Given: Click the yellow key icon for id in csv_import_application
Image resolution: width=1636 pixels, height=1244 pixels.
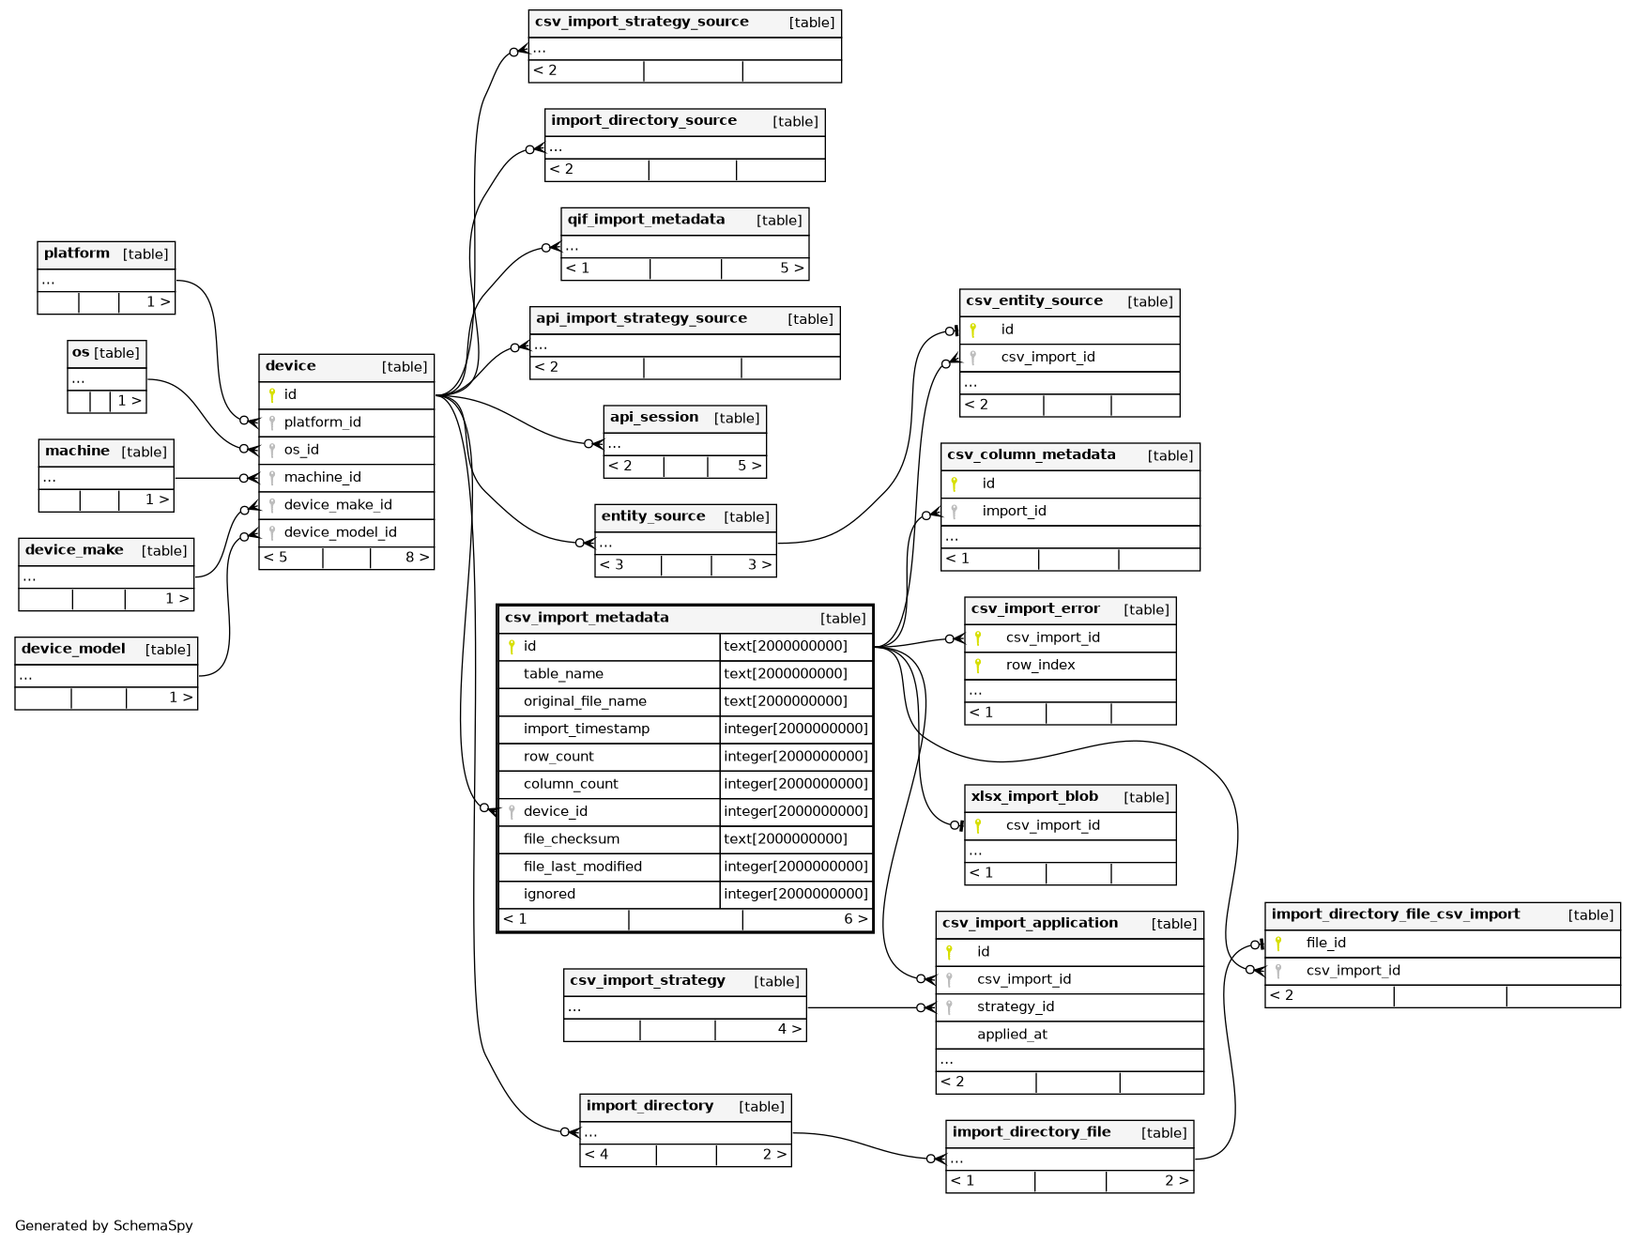Looking at the screenshot, I should [x=949, y=952].
